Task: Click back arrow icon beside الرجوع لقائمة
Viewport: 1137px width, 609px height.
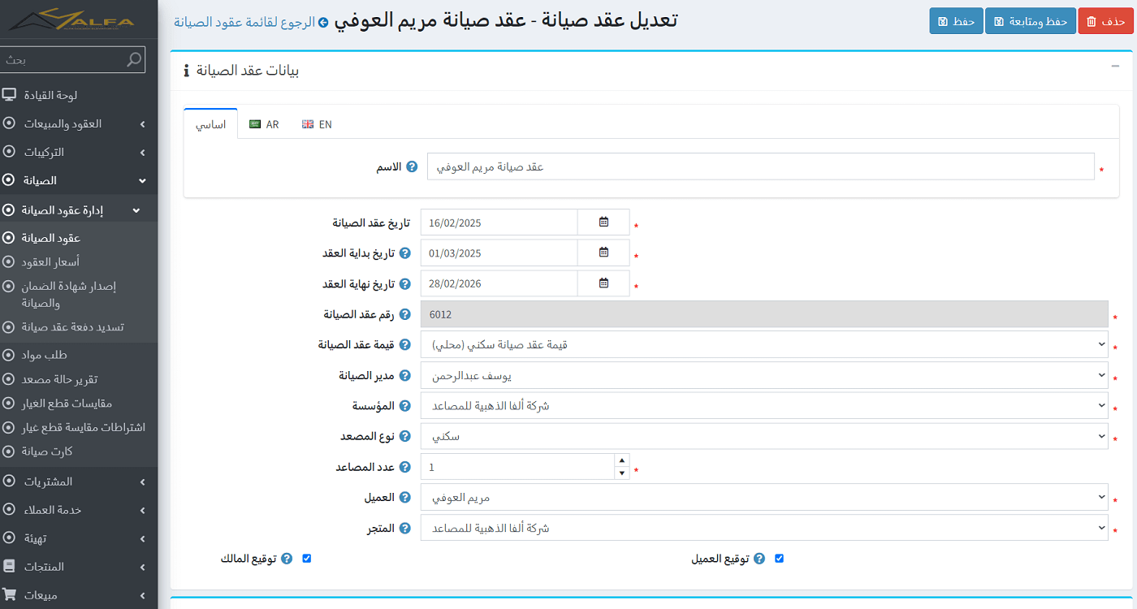Action: [x=323, y=22]
